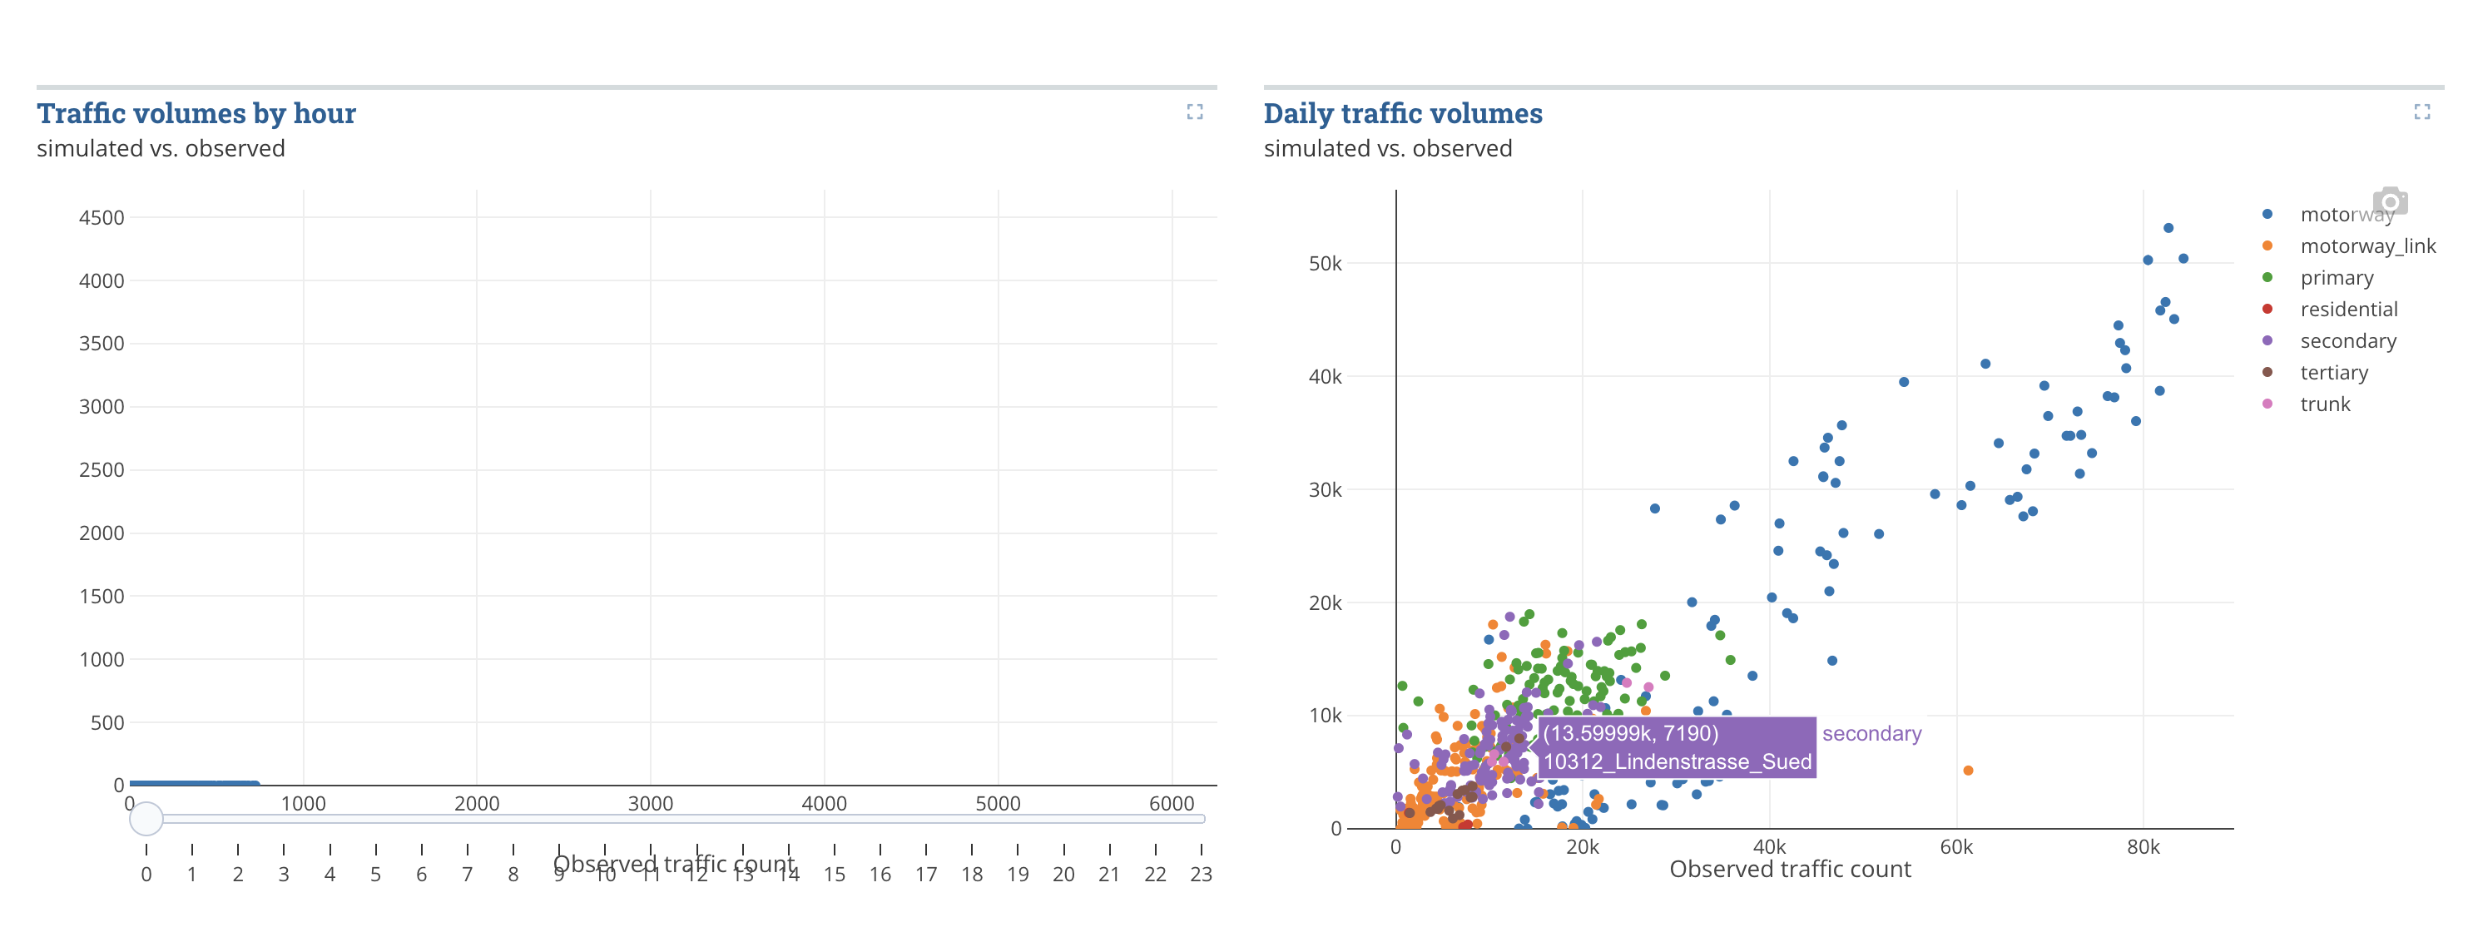Expand the Daily traffic volumes chart fullscreen
The image size is (2473, 947).
click(x=2423, y=112)
